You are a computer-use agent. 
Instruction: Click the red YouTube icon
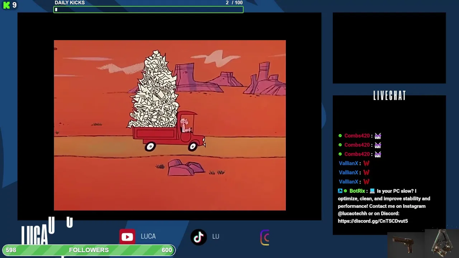tap(127, 237)
